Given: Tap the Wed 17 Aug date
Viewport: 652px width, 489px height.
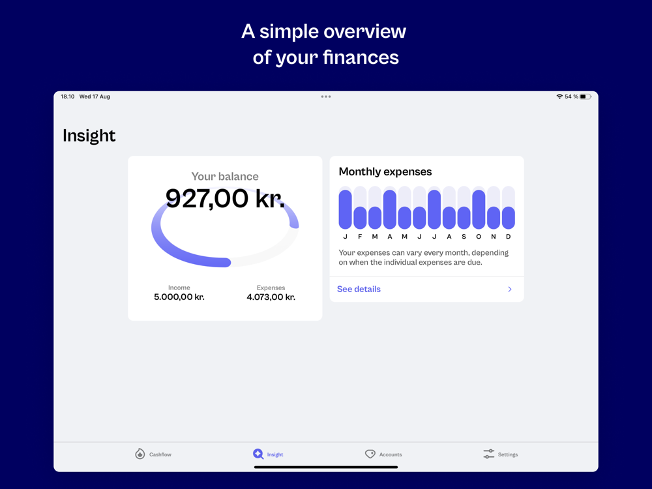Looking at the screenshot, I should click(95, 96).
